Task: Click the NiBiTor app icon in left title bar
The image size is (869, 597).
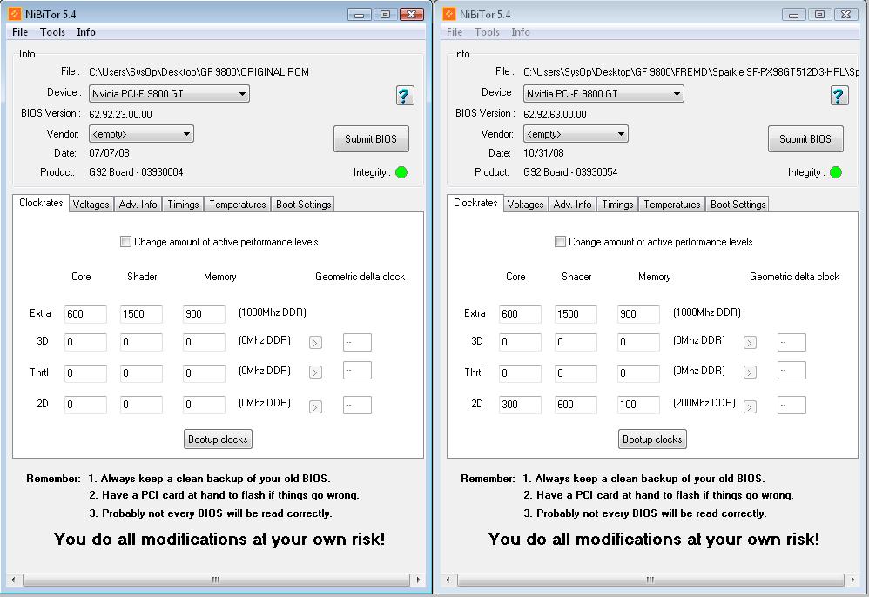Action: pos(15,14)
